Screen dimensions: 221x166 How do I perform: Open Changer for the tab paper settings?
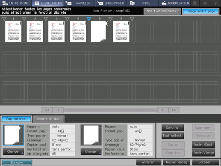[x=13, y=151]
